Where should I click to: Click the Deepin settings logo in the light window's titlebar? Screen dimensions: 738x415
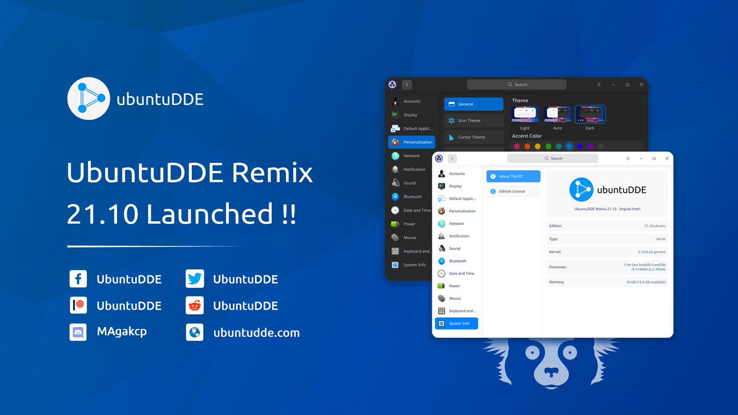440,158
